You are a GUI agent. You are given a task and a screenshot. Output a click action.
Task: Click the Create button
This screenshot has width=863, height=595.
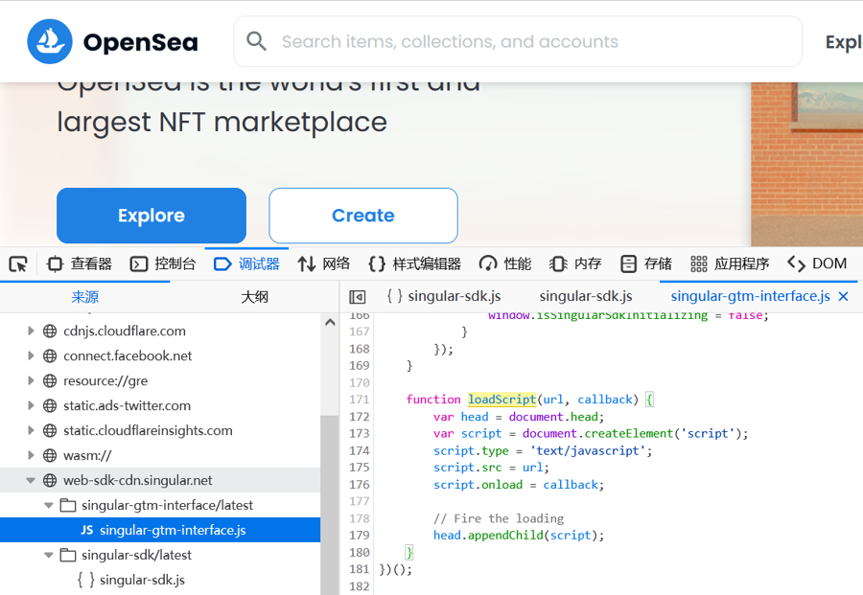coord(363,216)
